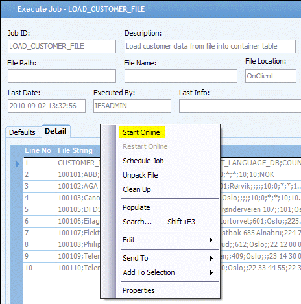Expand the Edit submenu arrow

click(211, 240)
